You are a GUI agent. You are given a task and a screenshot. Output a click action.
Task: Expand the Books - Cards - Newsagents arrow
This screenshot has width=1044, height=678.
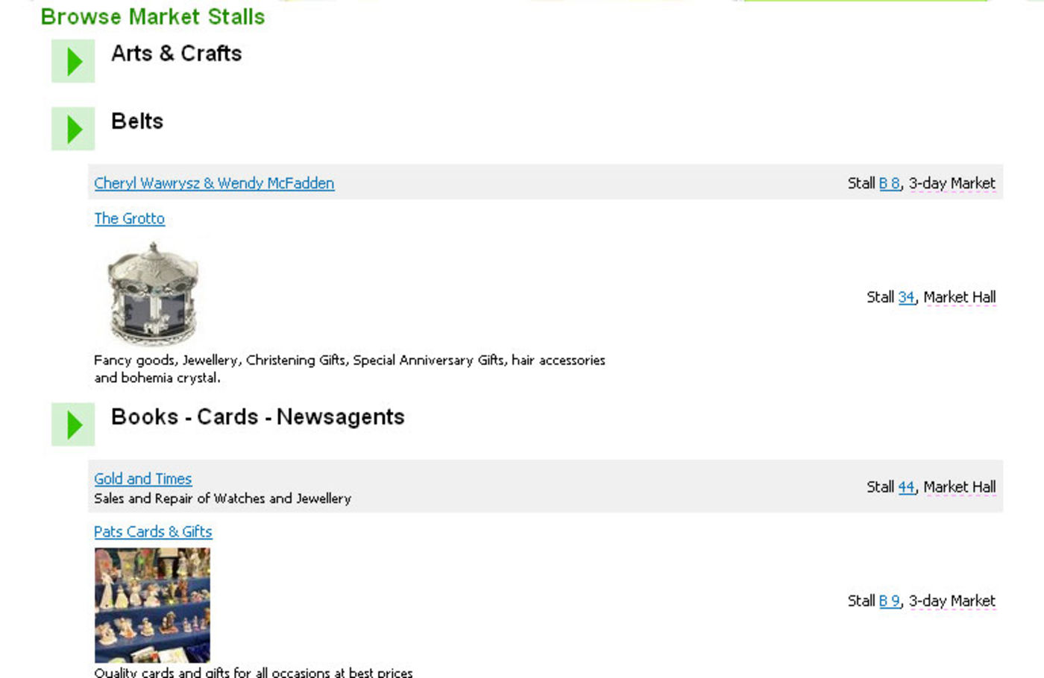pyautogui.click(x=73, y=425)
